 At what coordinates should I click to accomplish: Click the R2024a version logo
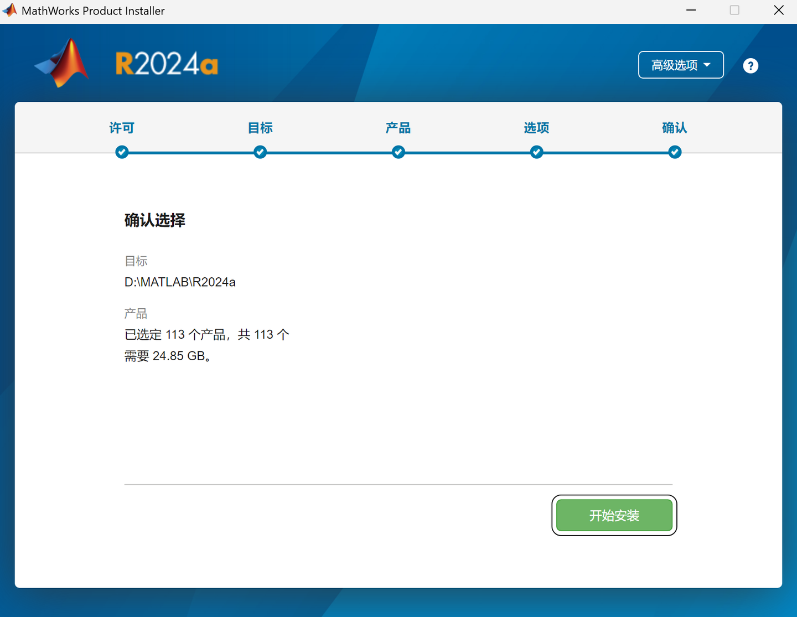click(166, 63)
